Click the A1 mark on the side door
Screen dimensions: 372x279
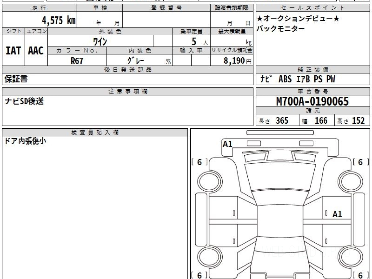pyautogui.click(x=337, y=214)
